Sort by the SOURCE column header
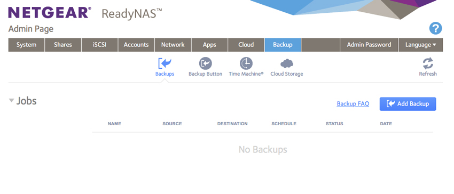 point(172,124)
